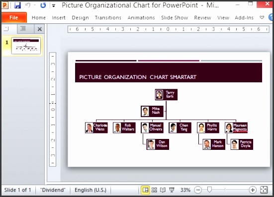Click the vertical ruler
Viewport: 274px width, 197px height.
[53, 109]
